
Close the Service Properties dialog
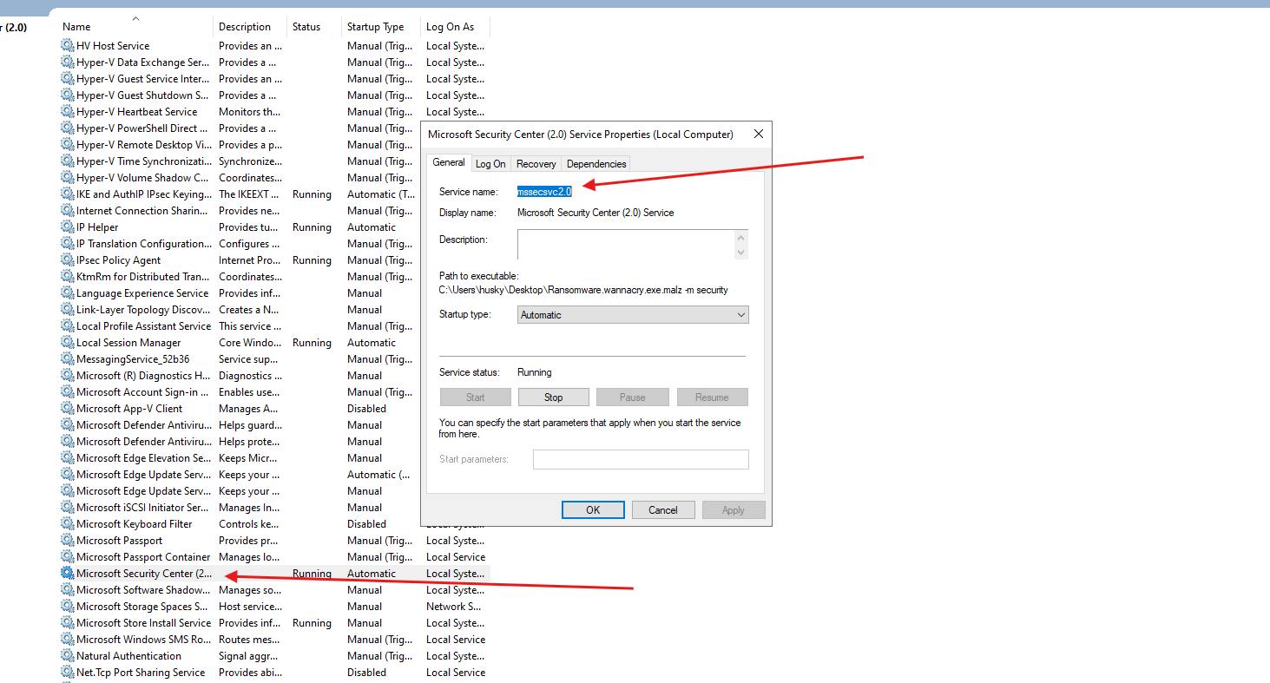pyautogui.click(x=758, y=135)
